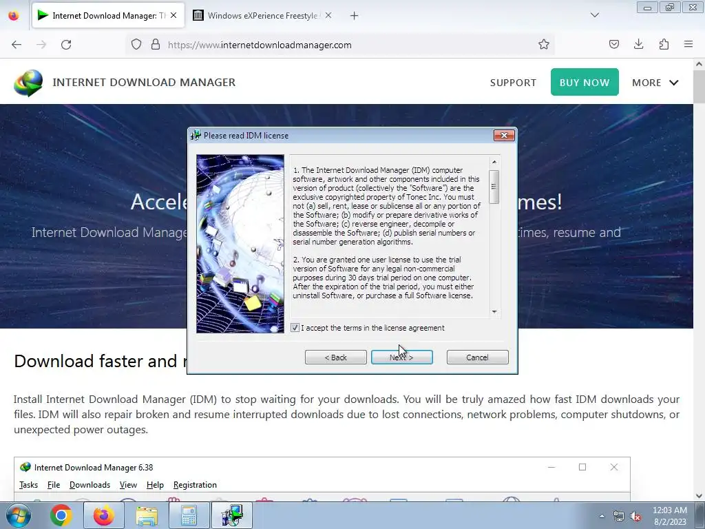Viewport: 705px width, 529px height.
Task: Open the Firefox hamburger menu
Action: click(688, 44)
